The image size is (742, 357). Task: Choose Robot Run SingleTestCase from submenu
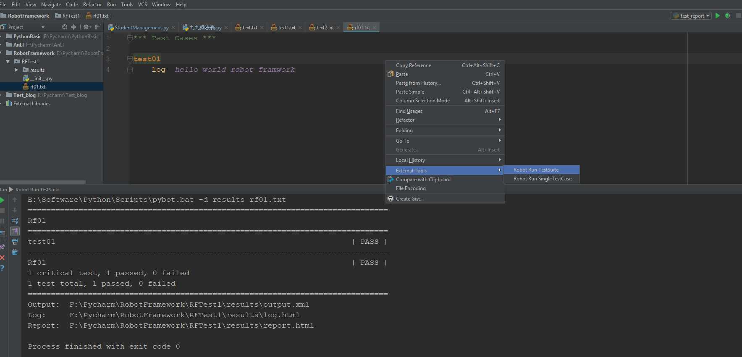(x=542, y=179)
